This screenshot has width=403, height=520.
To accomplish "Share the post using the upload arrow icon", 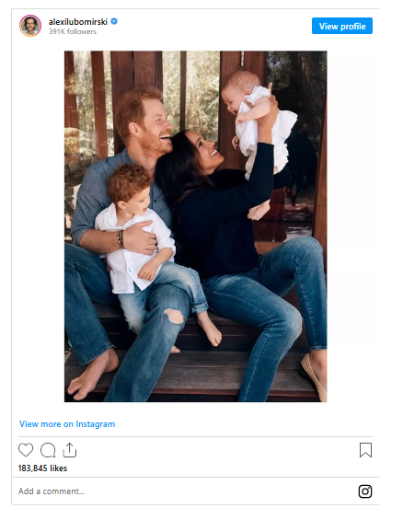I will click(x=70, y=450).
